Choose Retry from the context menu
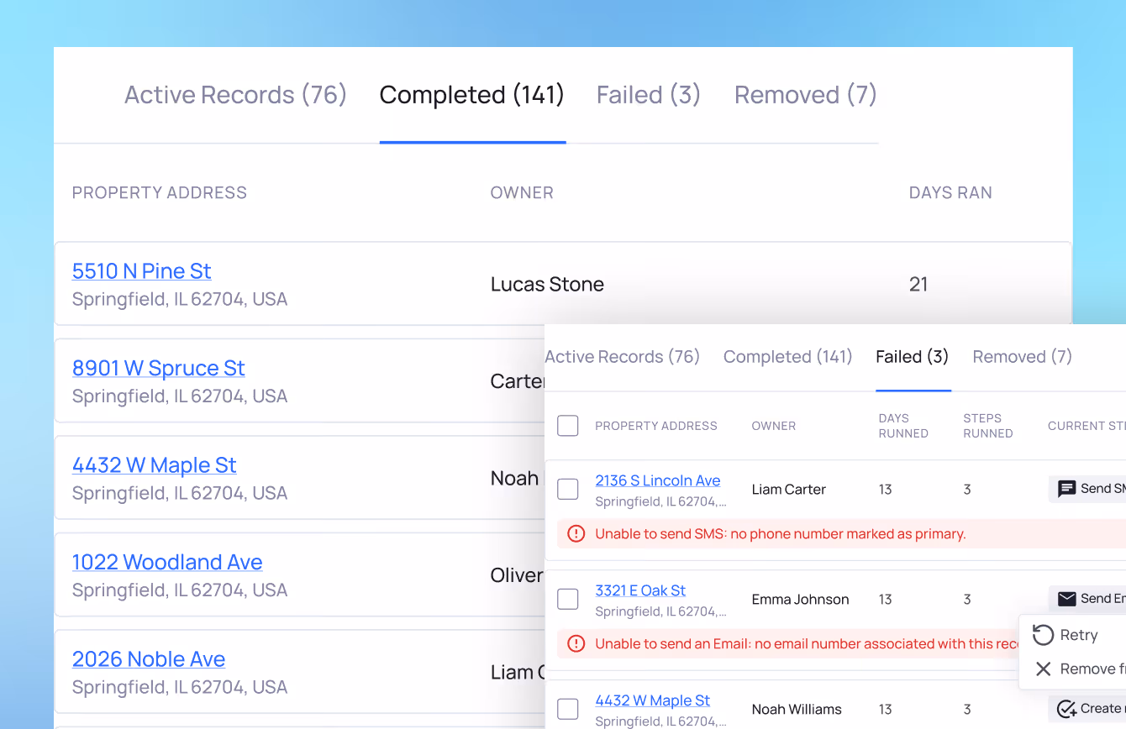 point(1079,635)
